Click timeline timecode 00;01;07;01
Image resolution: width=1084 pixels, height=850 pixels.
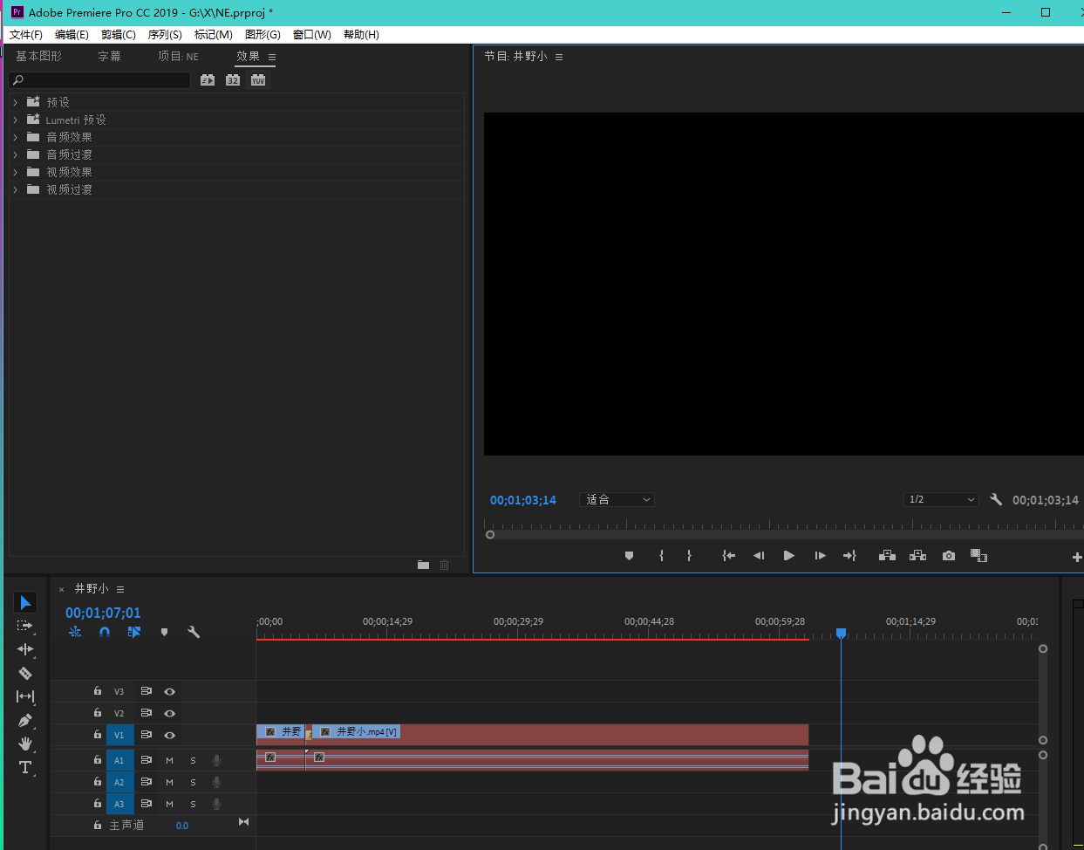(x=103, y=613)
